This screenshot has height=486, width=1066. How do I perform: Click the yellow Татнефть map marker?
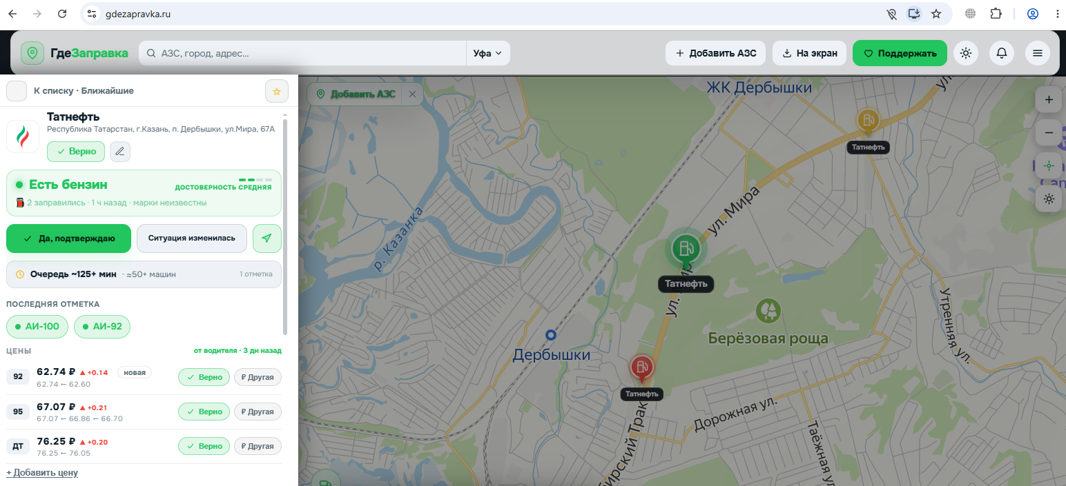[868, 122]
